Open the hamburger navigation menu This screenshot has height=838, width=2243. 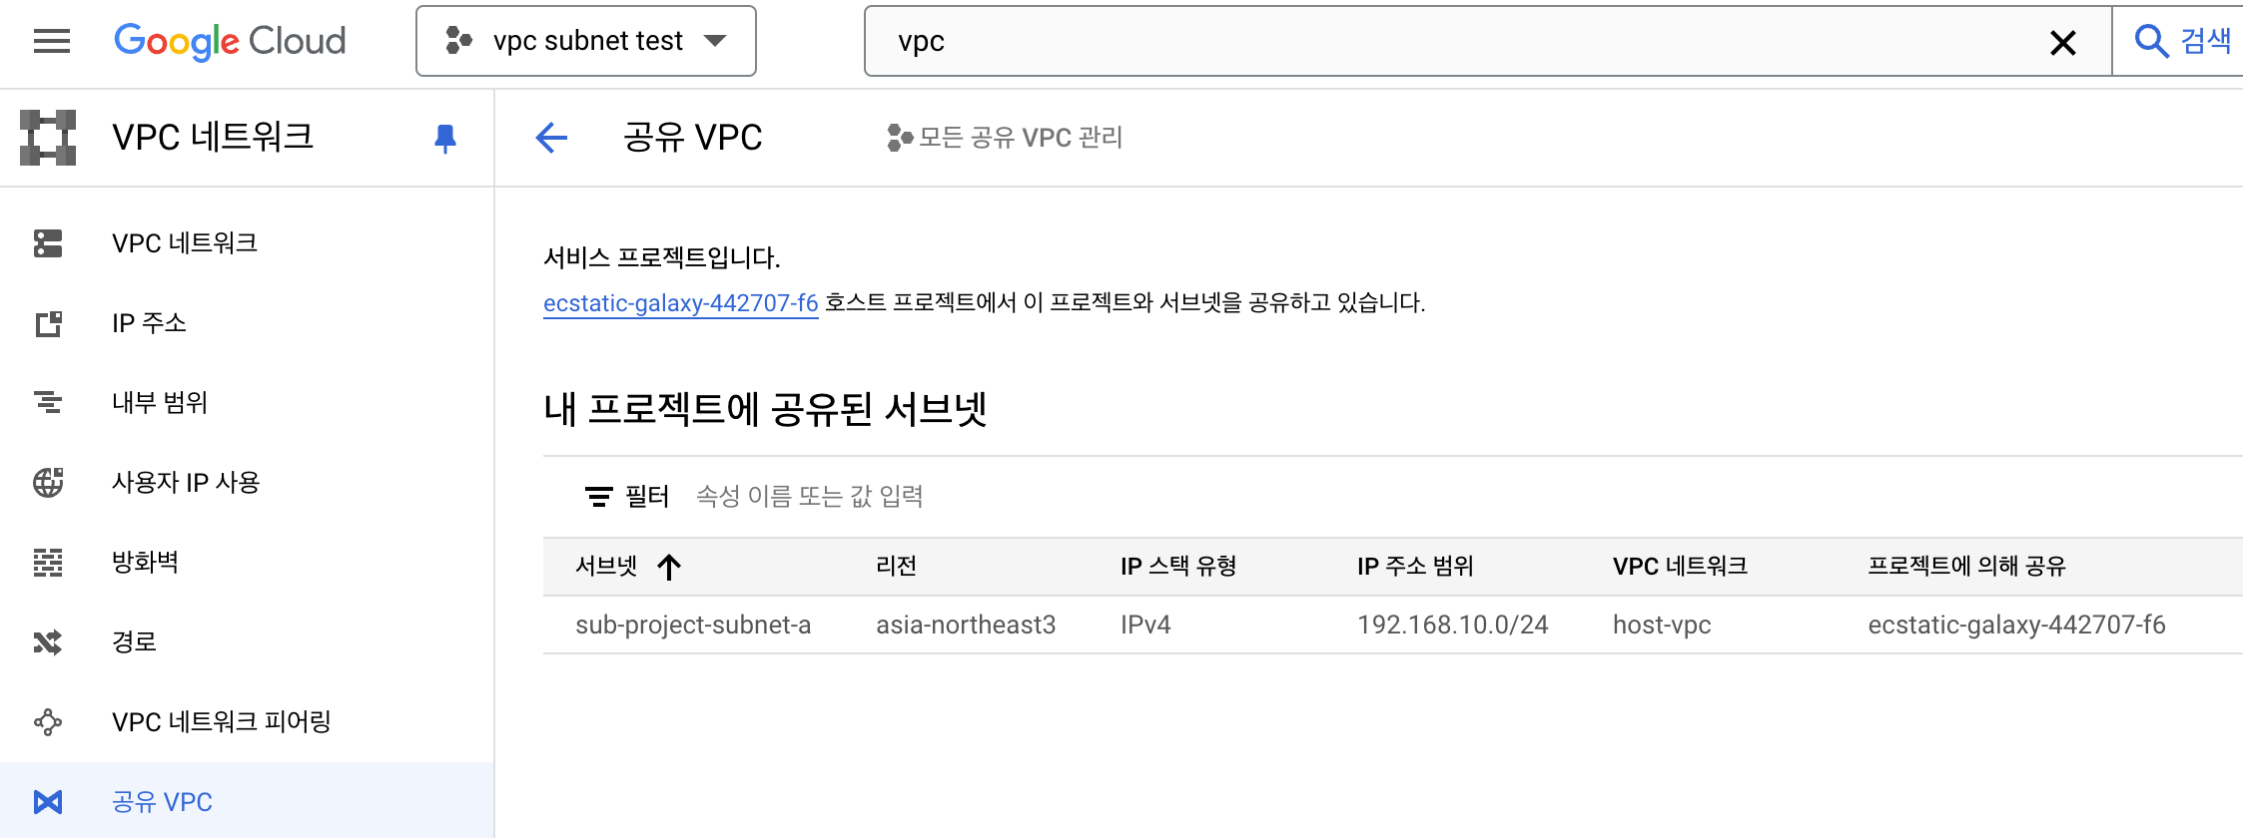pos(52,41)
